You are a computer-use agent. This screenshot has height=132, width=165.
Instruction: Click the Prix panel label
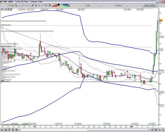click(x=2, y=9)
